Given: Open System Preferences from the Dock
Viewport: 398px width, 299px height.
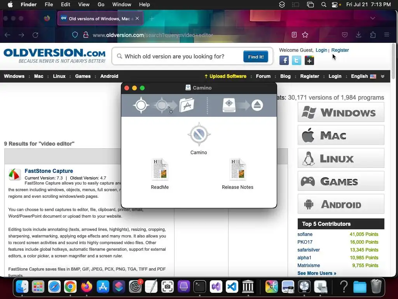Looking at the screenshot, I should click(x=135, y=287).
